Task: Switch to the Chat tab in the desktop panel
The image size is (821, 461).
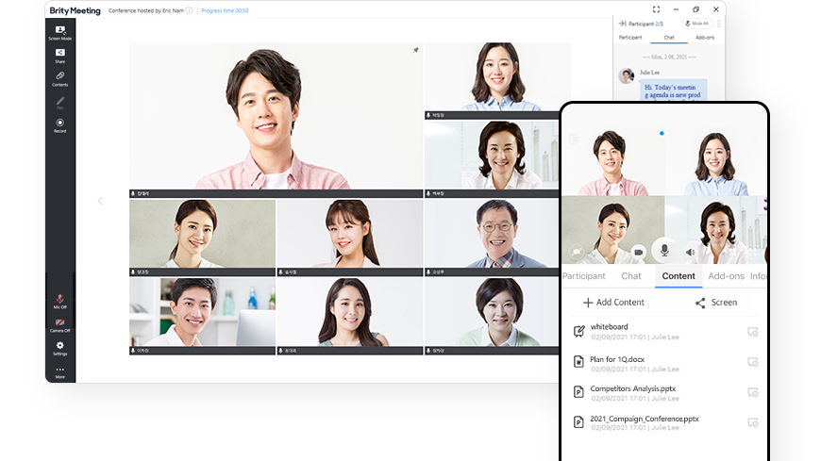Action: [x=669, y=38]
